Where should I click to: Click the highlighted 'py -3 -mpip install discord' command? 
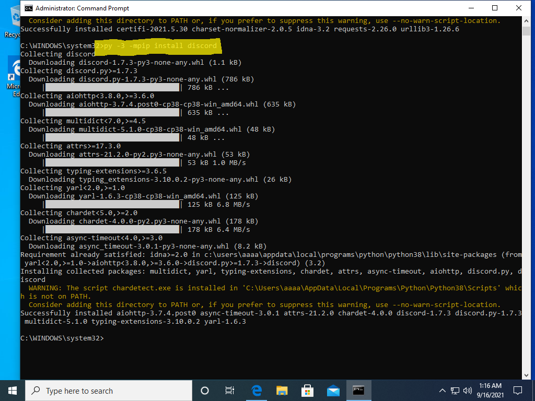[x=160, y=46]
